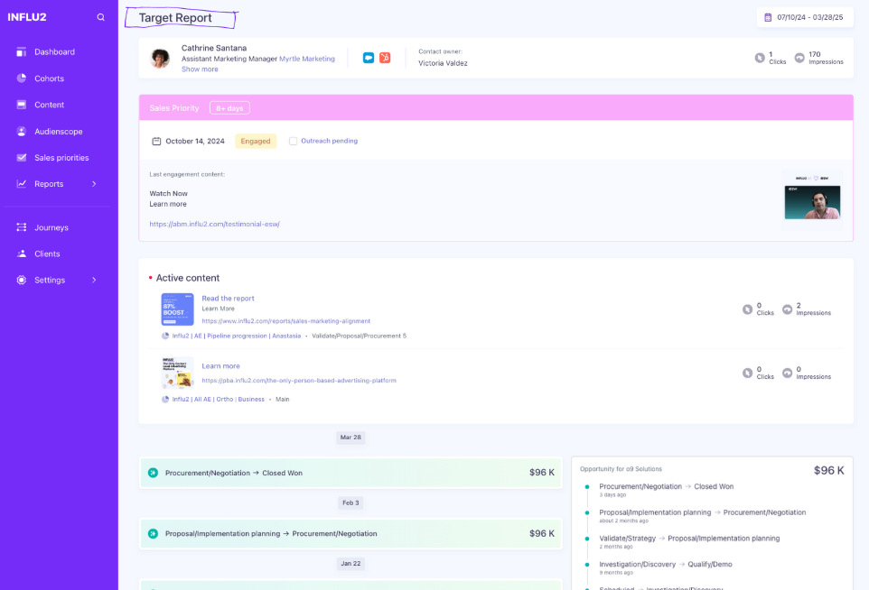Click the Validate/Proposal/Procurement 5 label
Image resolution: width=869 pixels, height=590 pixels.
[360, 336]
